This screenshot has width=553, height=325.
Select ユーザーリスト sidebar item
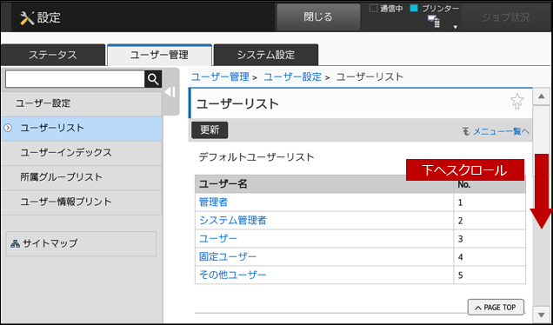coord(81,129)
